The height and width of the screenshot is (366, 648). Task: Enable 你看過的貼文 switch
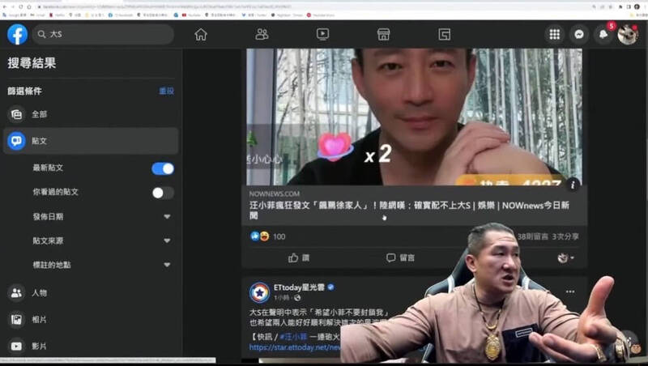pyautogui.click(x=163, y=193)
